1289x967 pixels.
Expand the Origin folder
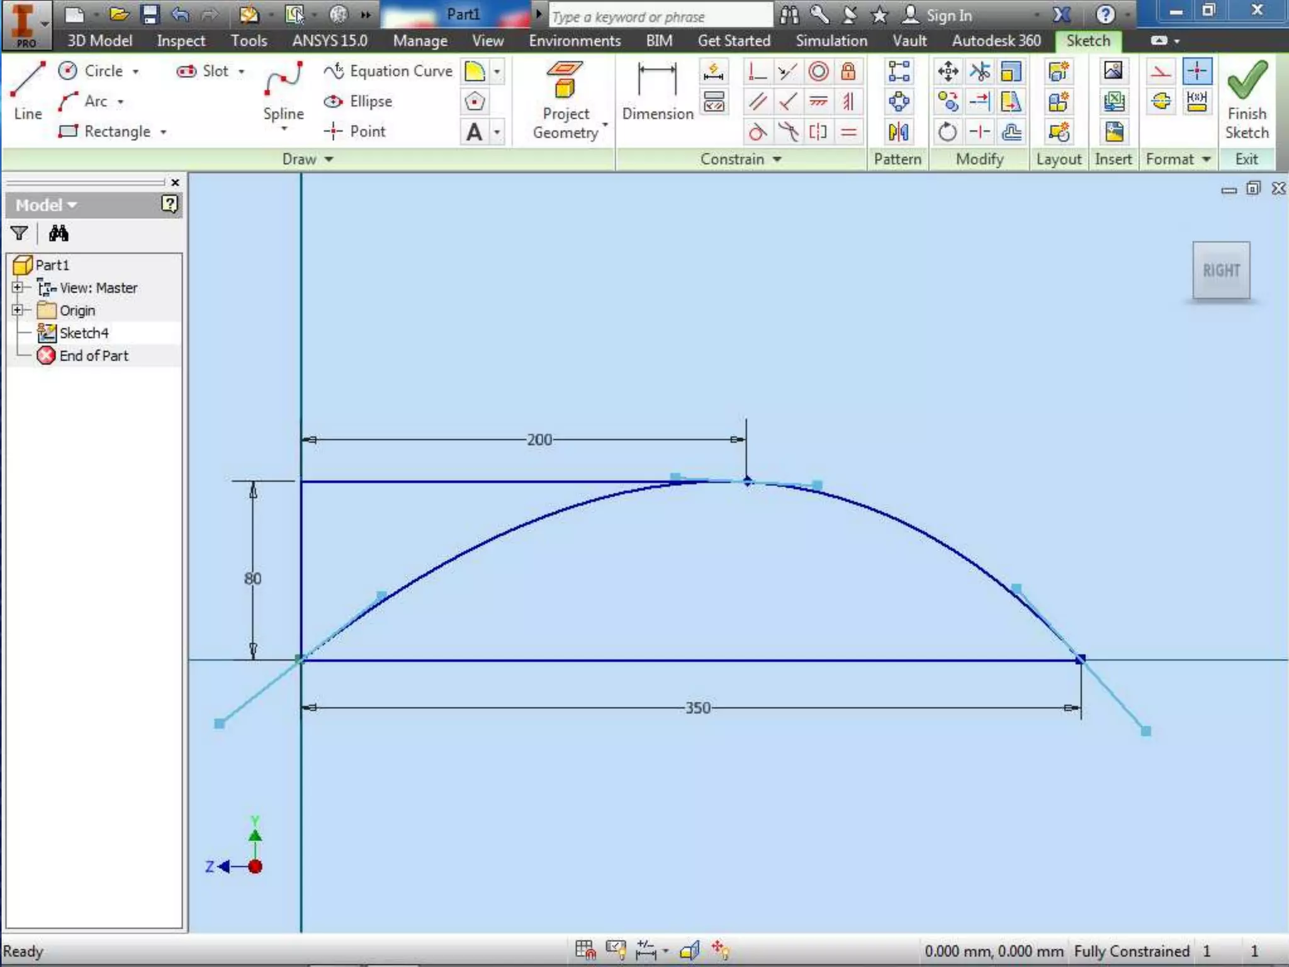pyautogui.click(x=18, y=310)
